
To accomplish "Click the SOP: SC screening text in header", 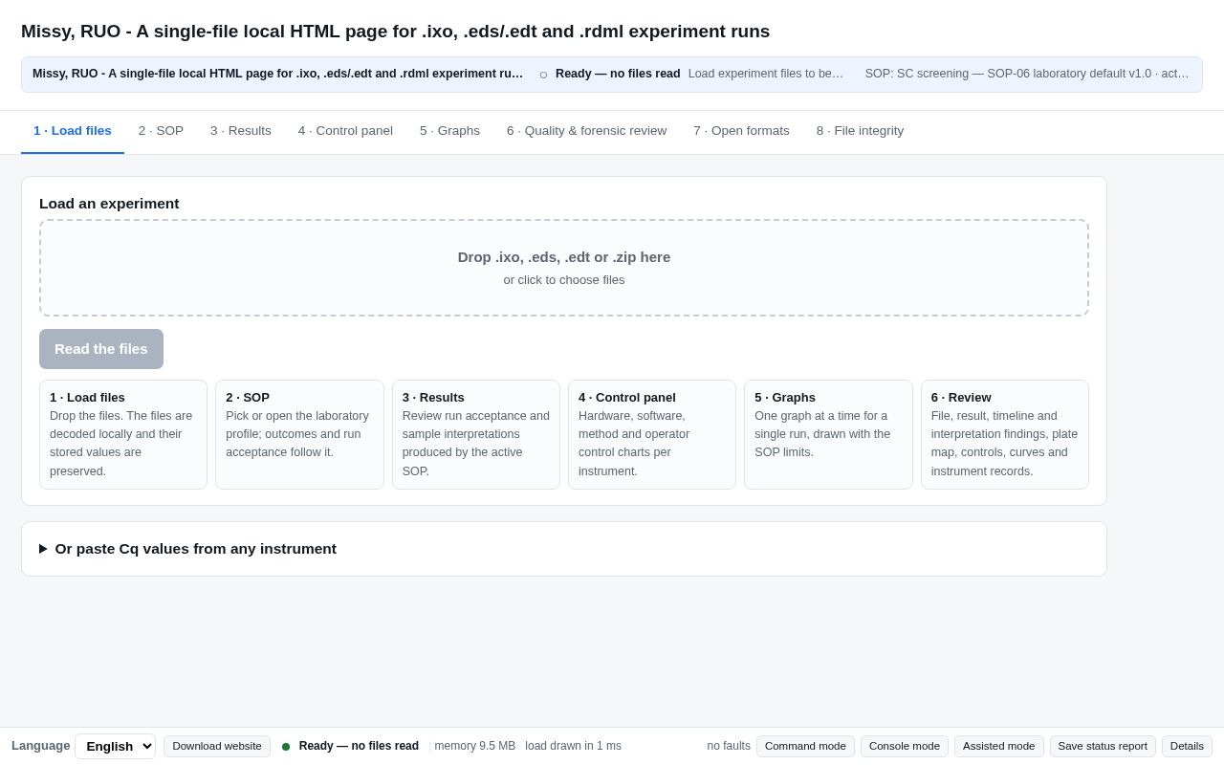I will [x=1027, y=74].
